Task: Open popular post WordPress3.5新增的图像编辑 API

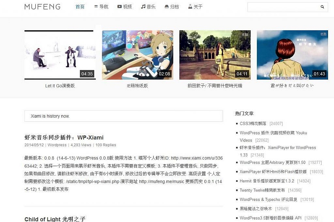Action: pyautogui.click(x=271, y=218)
